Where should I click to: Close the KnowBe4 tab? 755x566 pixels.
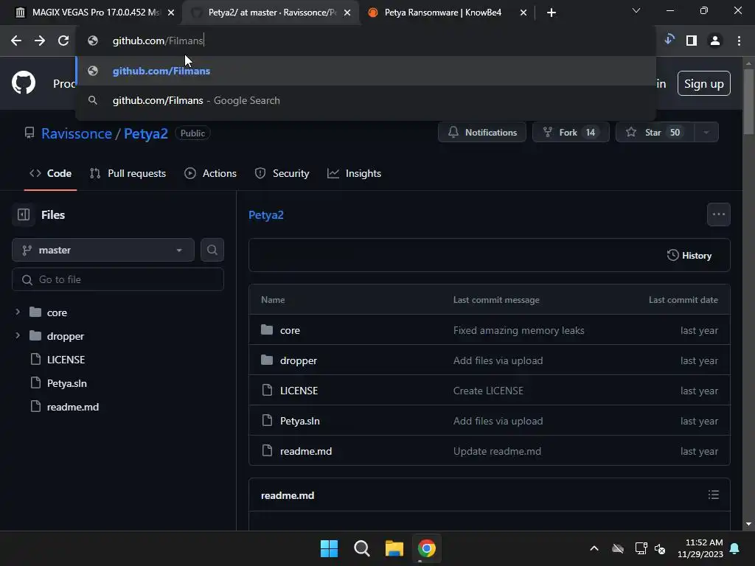click(x=523, y=13)
